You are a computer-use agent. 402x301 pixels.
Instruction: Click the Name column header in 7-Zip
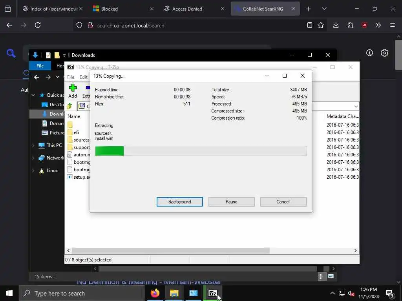74,116
